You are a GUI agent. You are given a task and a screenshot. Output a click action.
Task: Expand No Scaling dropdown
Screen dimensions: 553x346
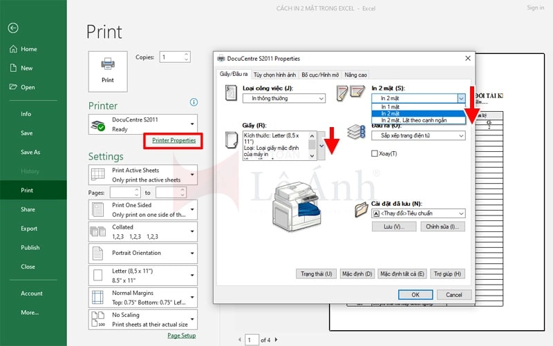point(143,319)
